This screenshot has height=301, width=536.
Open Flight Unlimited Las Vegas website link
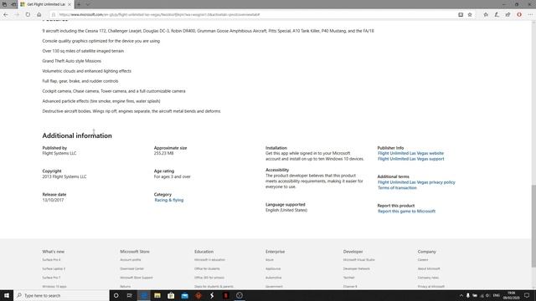point(410,153)
